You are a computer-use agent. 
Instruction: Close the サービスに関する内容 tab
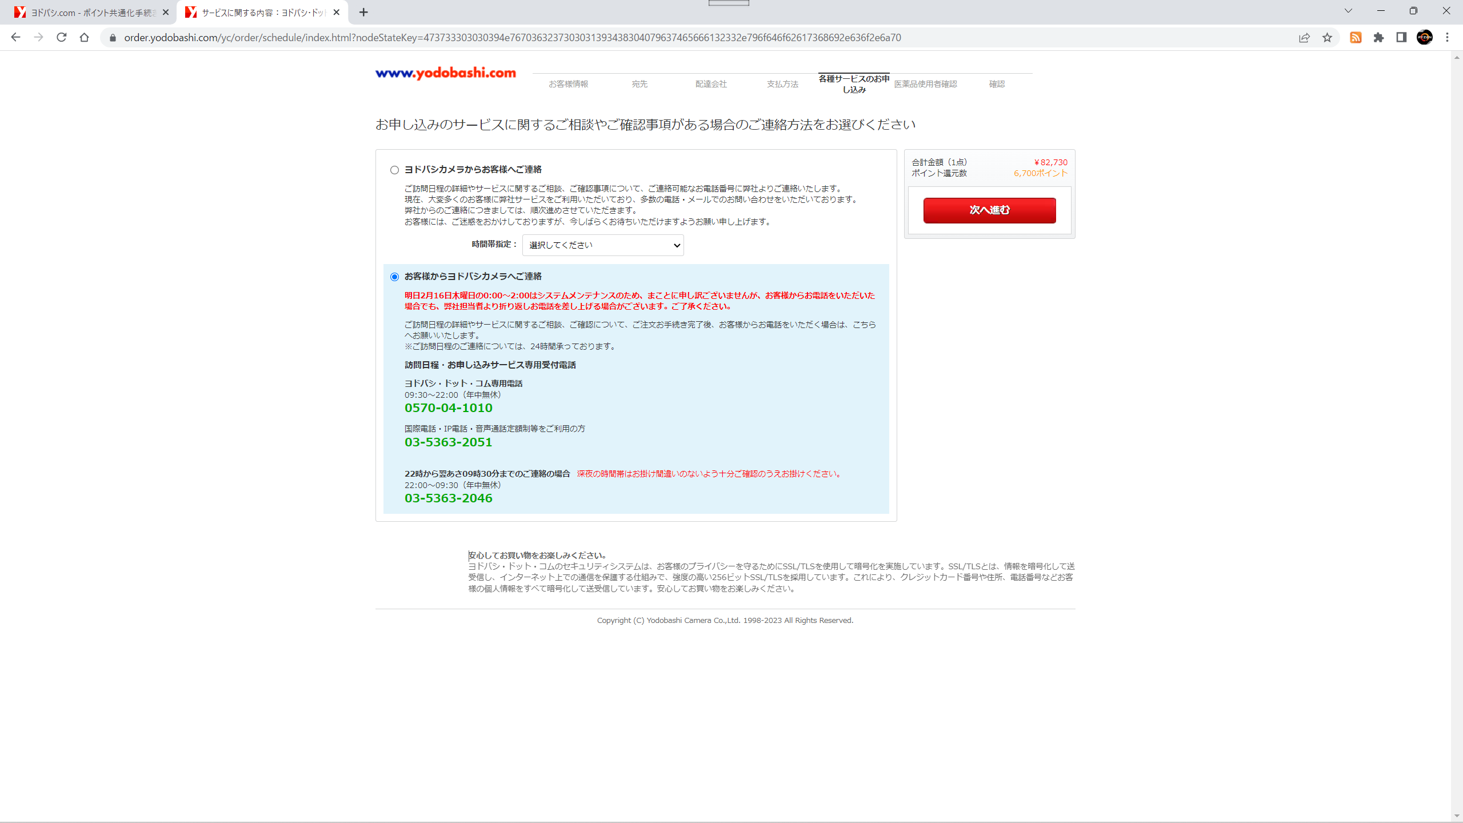click(337, 12)
